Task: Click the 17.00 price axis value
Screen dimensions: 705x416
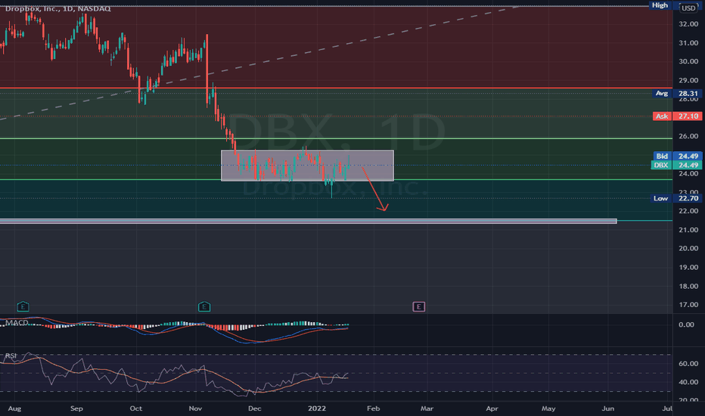Action: click(x=688, y=305)
